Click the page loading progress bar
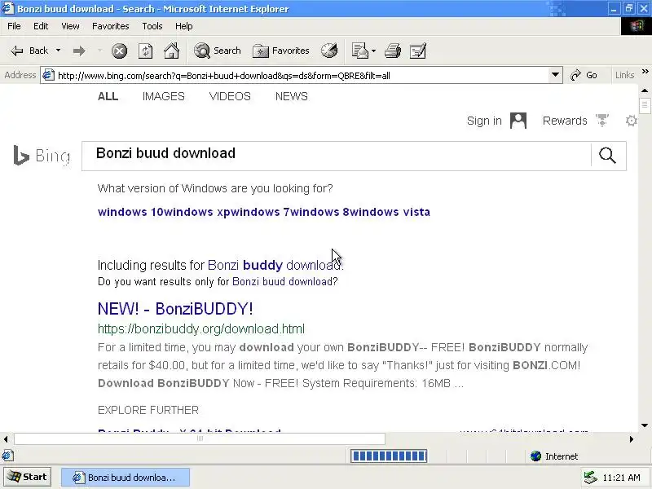The image size is (652, 489). point(389,456)
